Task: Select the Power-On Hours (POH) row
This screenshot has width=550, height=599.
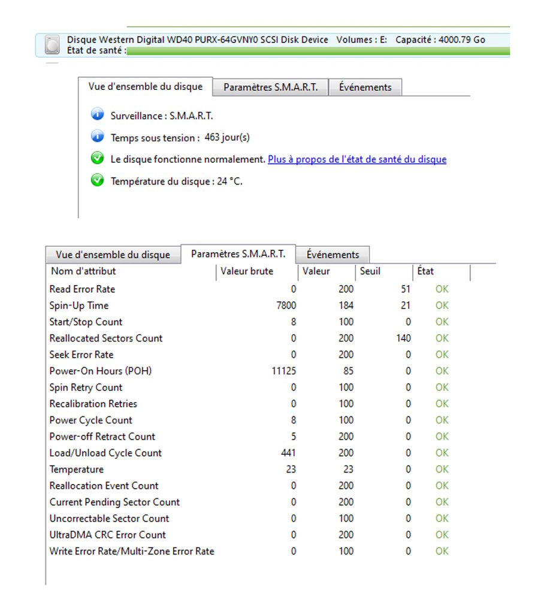Action: pos(100,371)
